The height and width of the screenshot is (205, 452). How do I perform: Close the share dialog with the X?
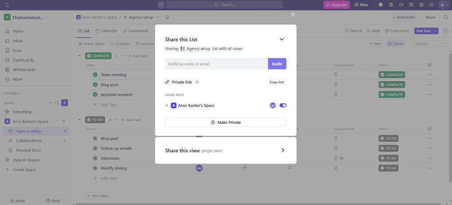coord(293,15)
